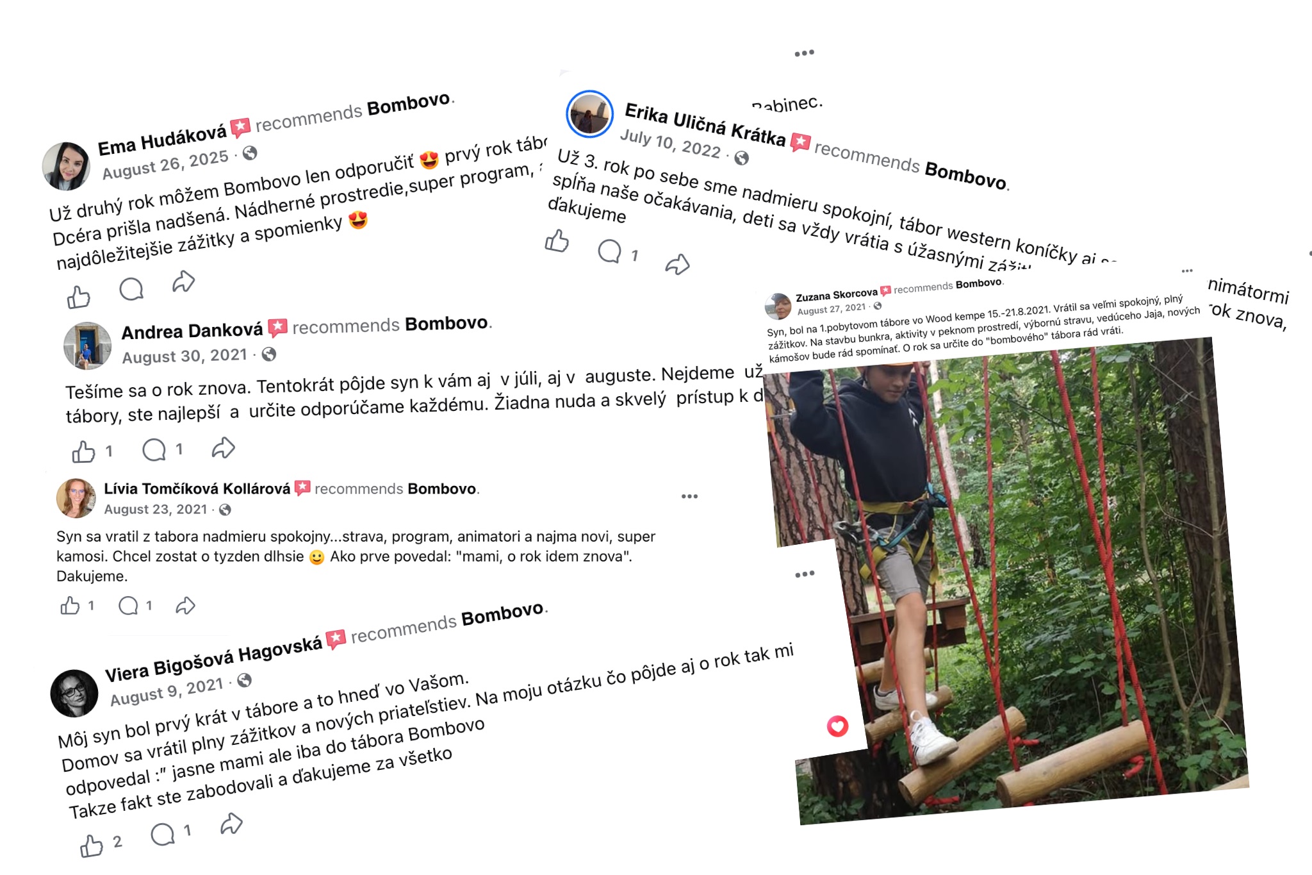The width and height of the screenshot is (1312, 875).
Task: Like Viera Bigošová Hagovská's post
Action: click(92, 846)
